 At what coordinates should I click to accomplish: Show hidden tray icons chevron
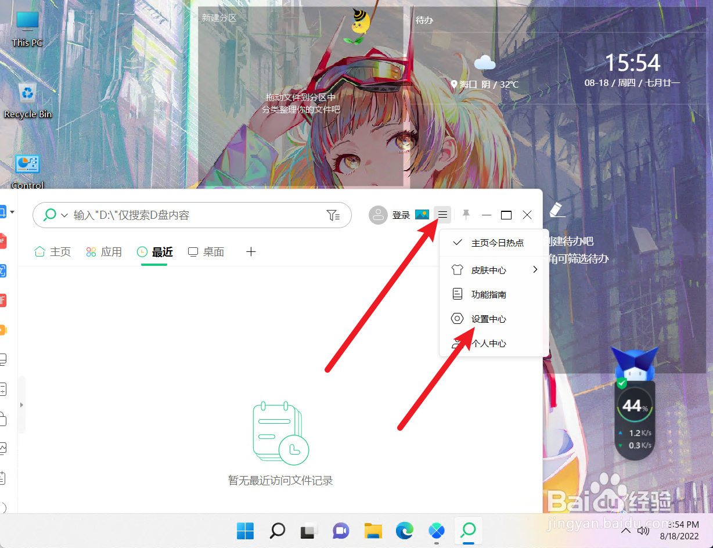[625, 531]
